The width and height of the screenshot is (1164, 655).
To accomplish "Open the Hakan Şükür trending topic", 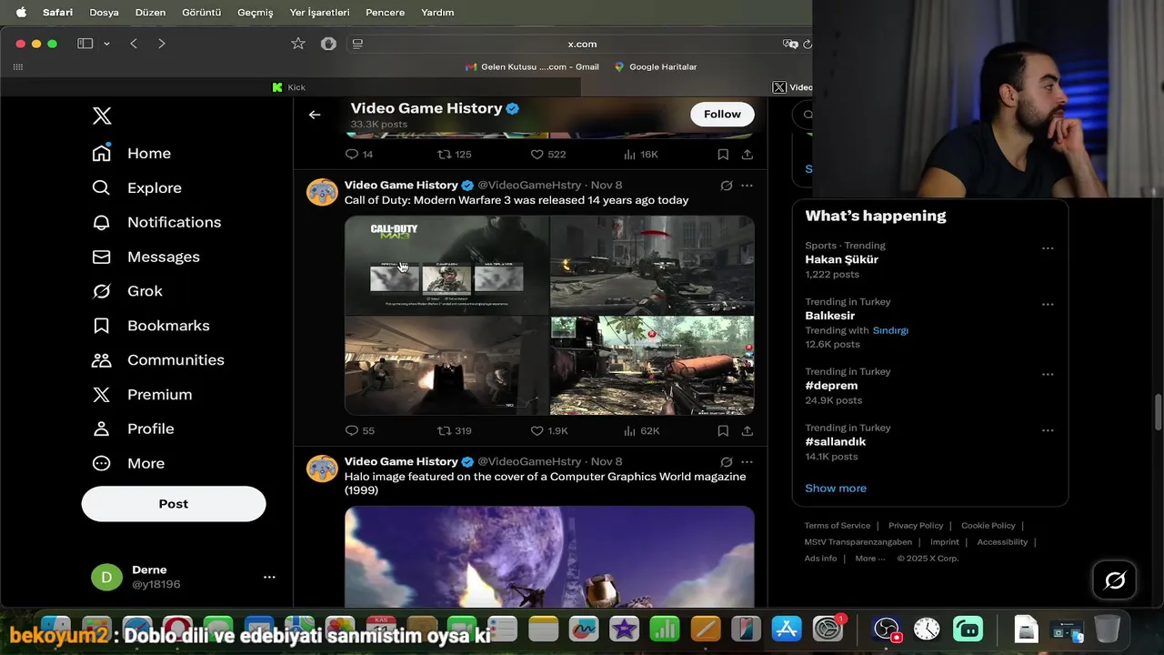I will [x=841, y=259].
